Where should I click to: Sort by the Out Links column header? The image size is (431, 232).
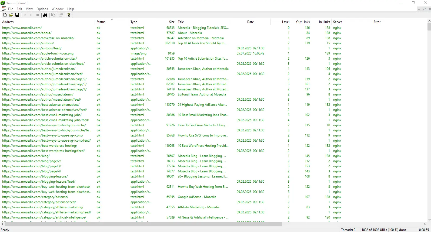301,22
